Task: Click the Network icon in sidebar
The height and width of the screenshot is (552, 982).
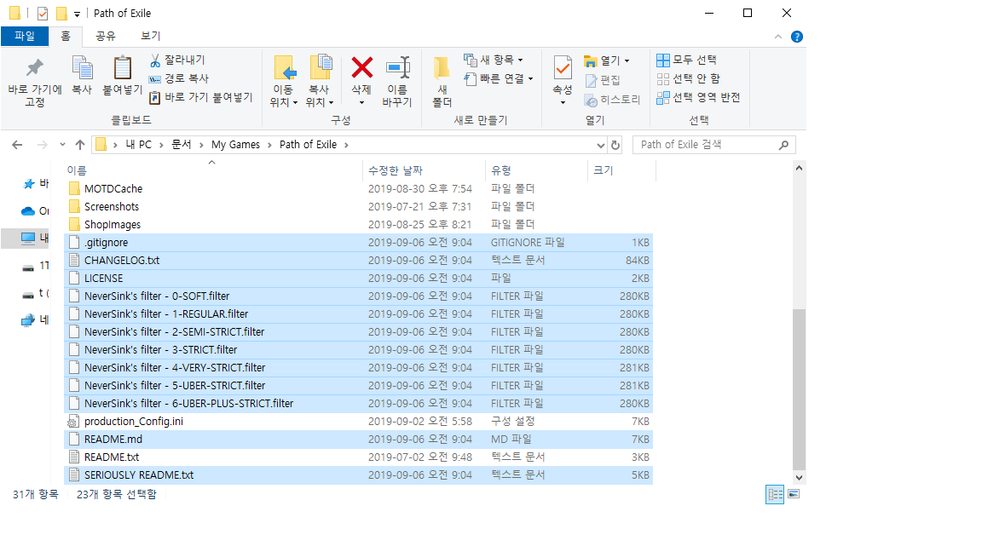Action: pyautogui.click(x=28, y=319)
